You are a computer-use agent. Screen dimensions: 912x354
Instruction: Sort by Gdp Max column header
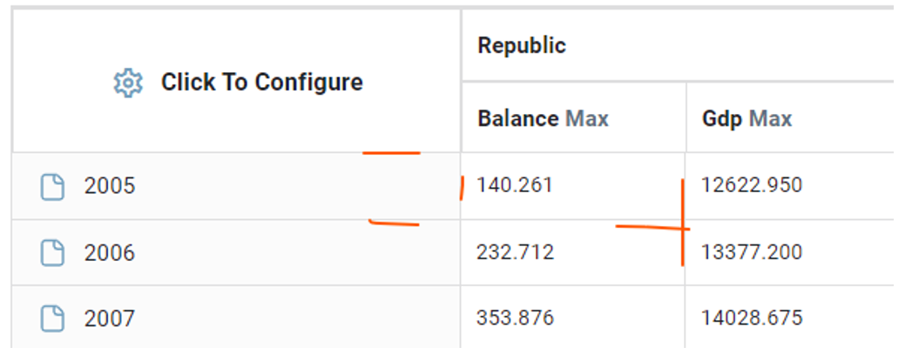[x=746, y=118]
